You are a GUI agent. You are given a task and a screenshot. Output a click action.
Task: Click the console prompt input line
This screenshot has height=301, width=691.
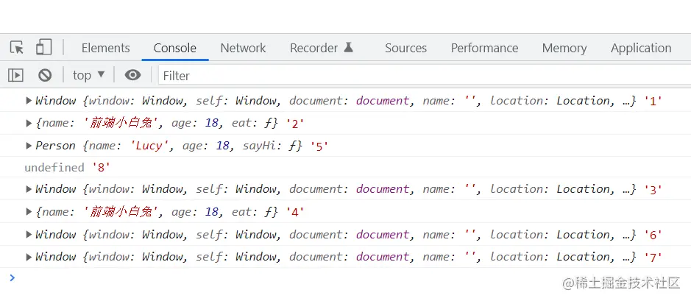tap(294, 278)
